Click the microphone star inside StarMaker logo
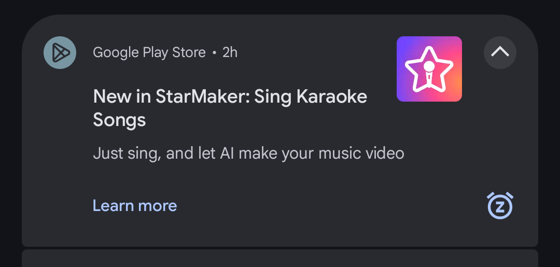 point(429,69)
